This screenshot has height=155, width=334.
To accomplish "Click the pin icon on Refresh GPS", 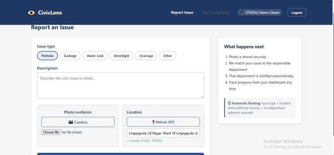I will 153,122.
